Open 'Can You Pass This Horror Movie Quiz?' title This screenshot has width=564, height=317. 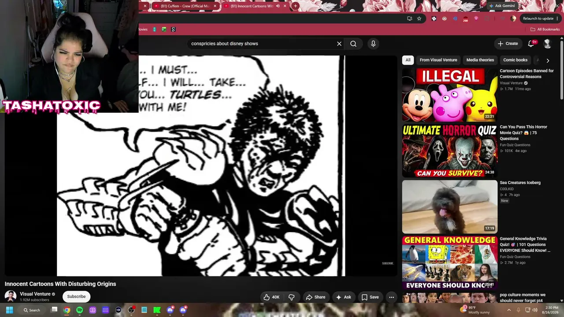pyautogui.click(x=524, y=133)
